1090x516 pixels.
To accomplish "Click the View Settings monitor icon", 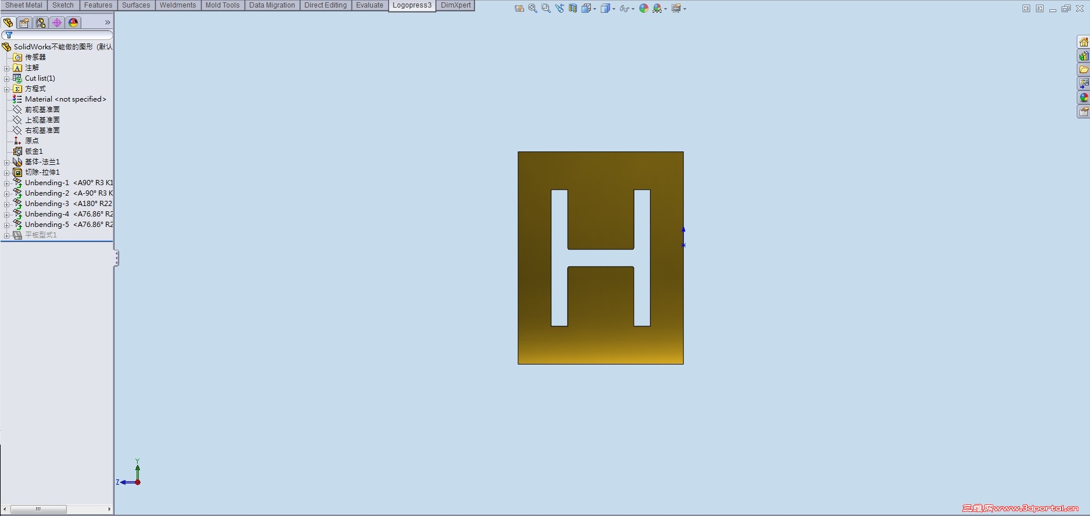I will point(676,9).
